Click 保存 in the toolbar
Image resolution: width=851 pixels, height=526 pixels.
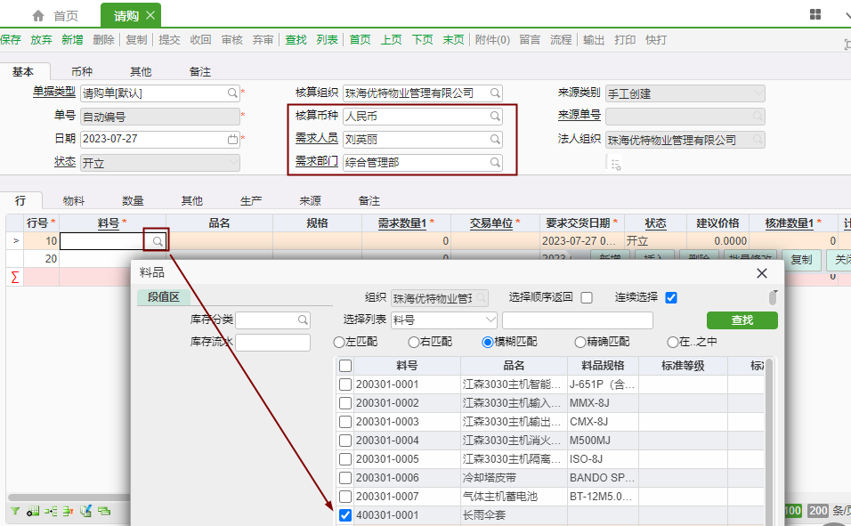click(x=11, y=40)
